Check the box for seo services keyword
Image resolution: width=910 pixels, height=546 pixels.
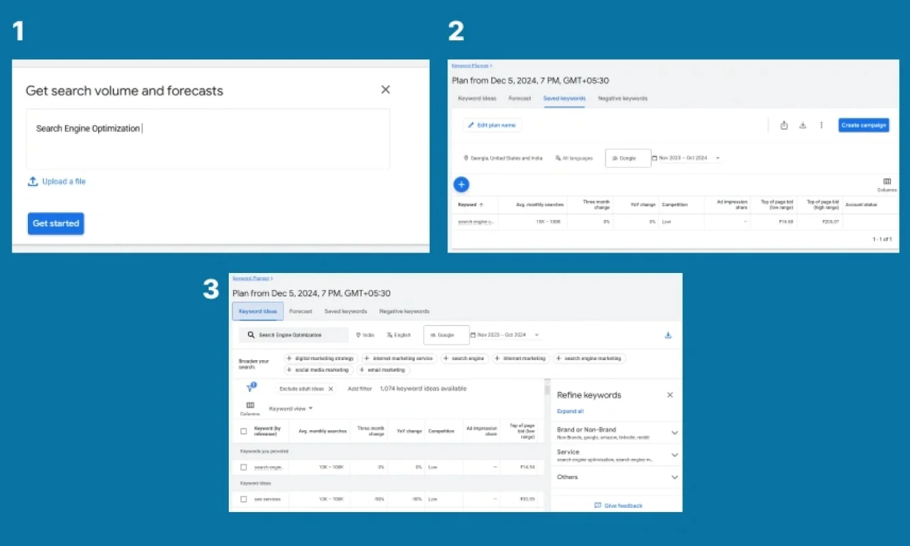click(x=244, y=499)
